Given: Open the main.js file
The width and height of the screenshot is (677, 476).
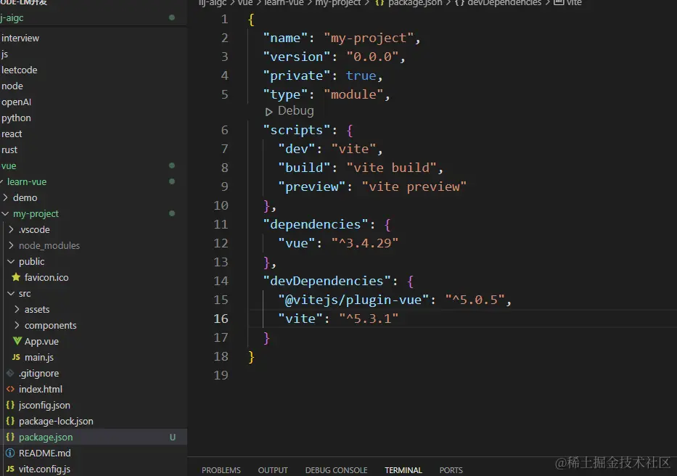Looking at the screenshot, I should pos(39,357).
